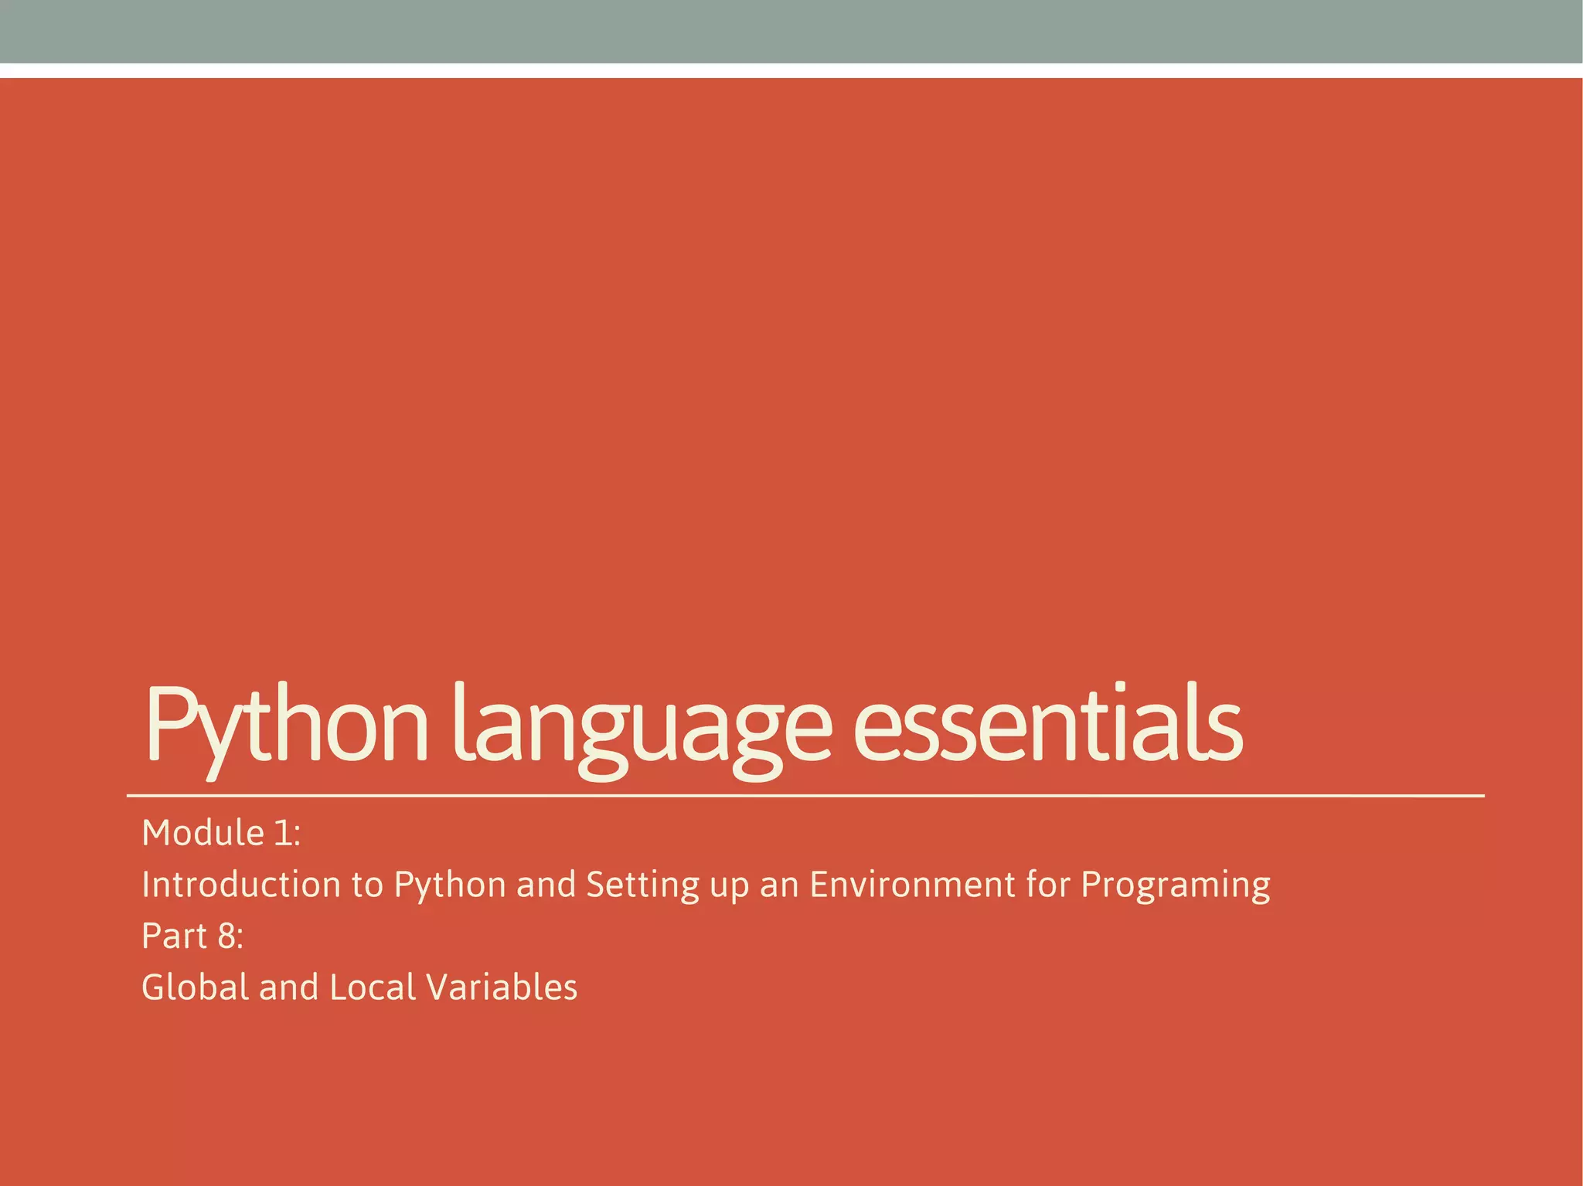Select the 'Module 1:' subtitle line
Screen dimensions: 1583x1186
click(x=221, y=833)
